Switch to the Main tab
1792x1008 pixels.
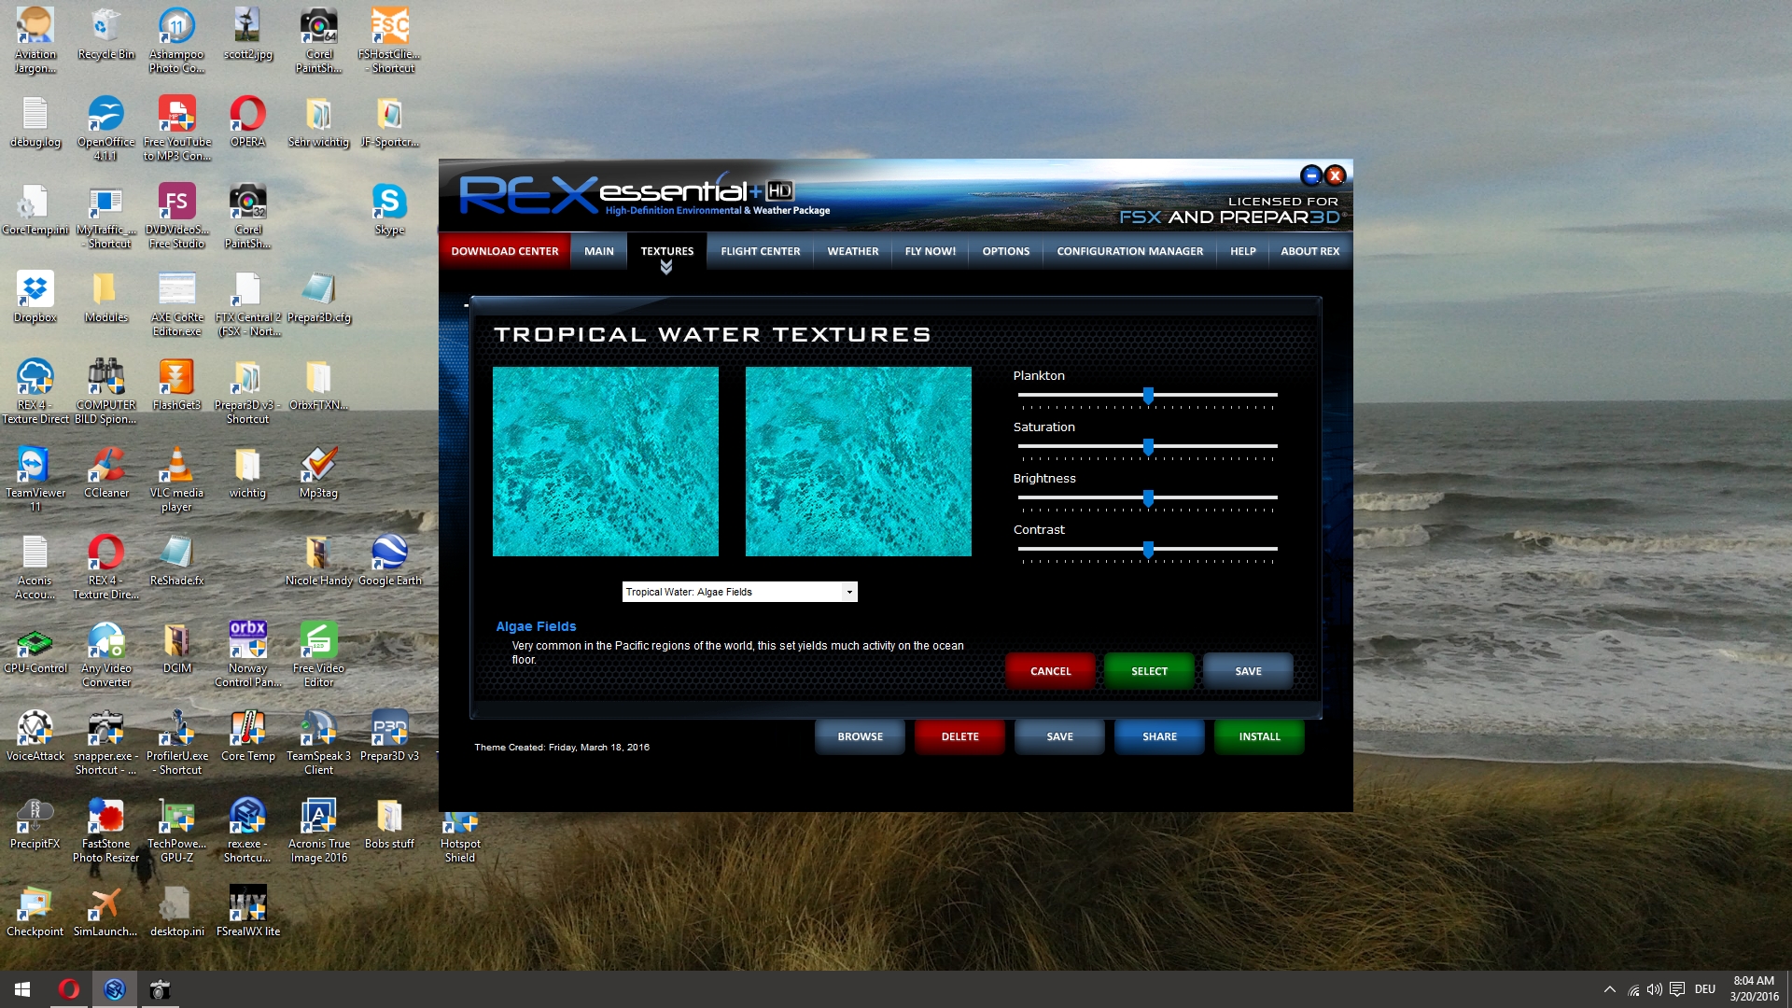[599, 251]
